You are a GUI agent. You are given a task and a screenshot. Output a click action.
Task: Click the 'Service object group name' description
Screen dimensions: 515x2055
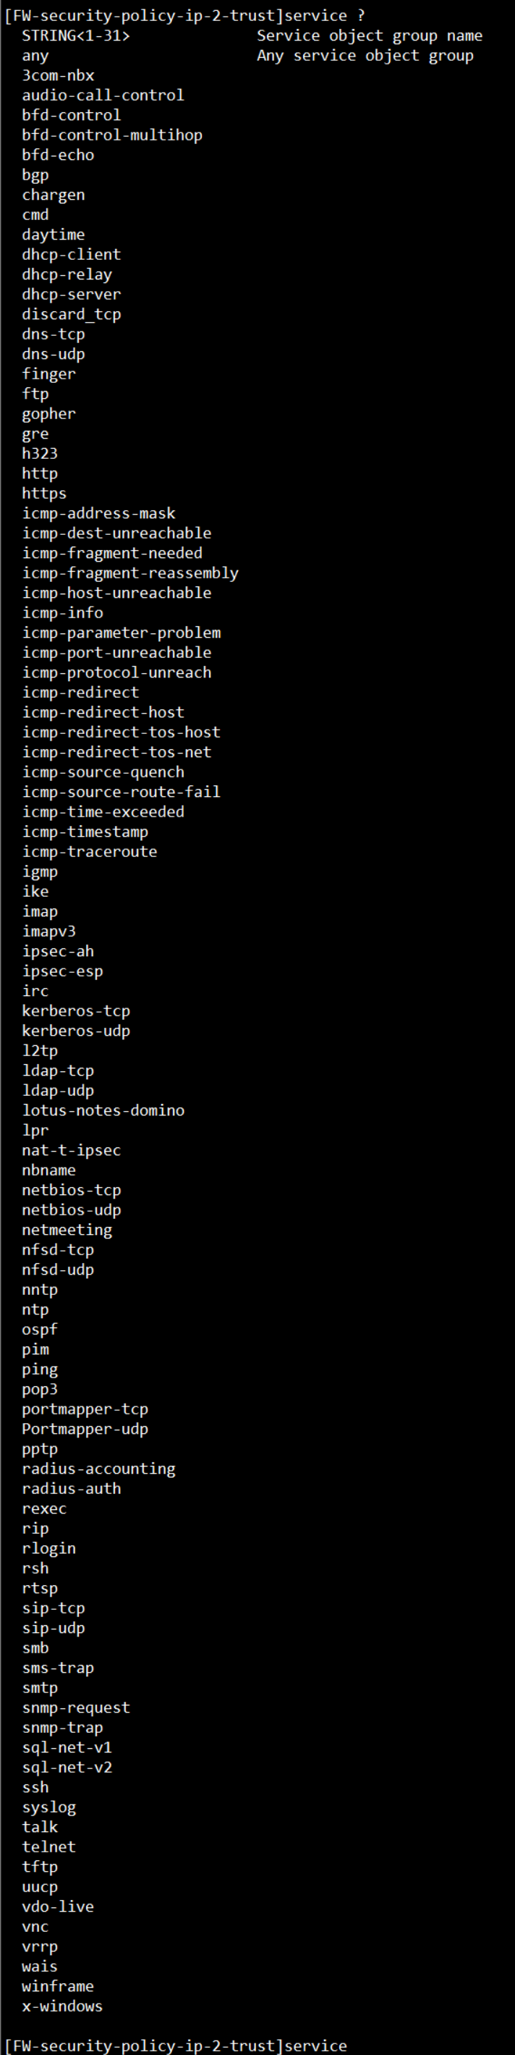369,36
